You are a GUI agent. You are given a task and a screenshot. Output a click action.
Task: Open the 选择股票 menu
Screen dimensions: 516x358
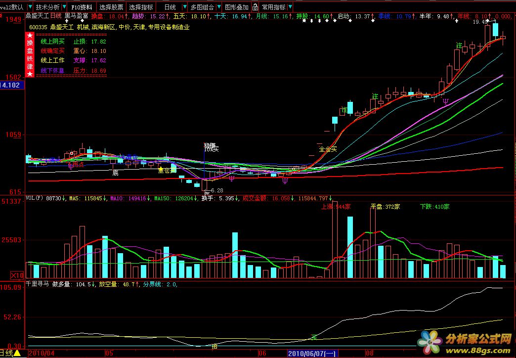coord(111,7)
